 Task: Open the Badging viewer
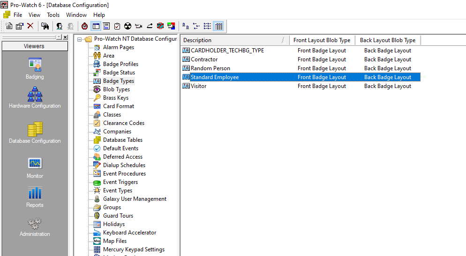click(35, 68)
